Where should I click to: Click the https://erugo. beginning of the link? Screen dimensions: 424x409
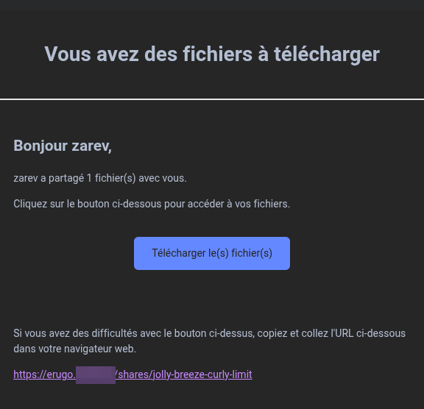tap(45, 374)
